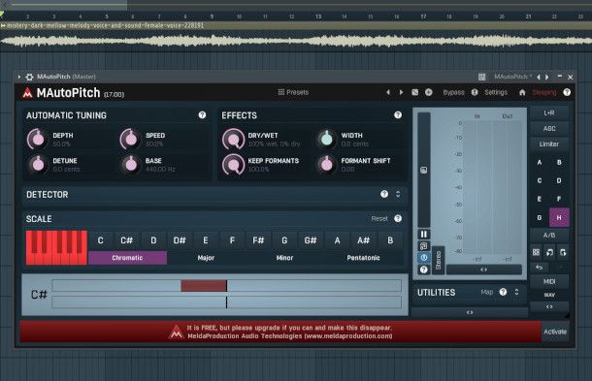Click the Formant Shift knob
The height and width of the screenshot is (381, 592).
point(327,165)
